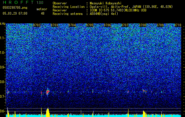Click the HROFFT program title
Screen dimensions: 185x117
18,2
